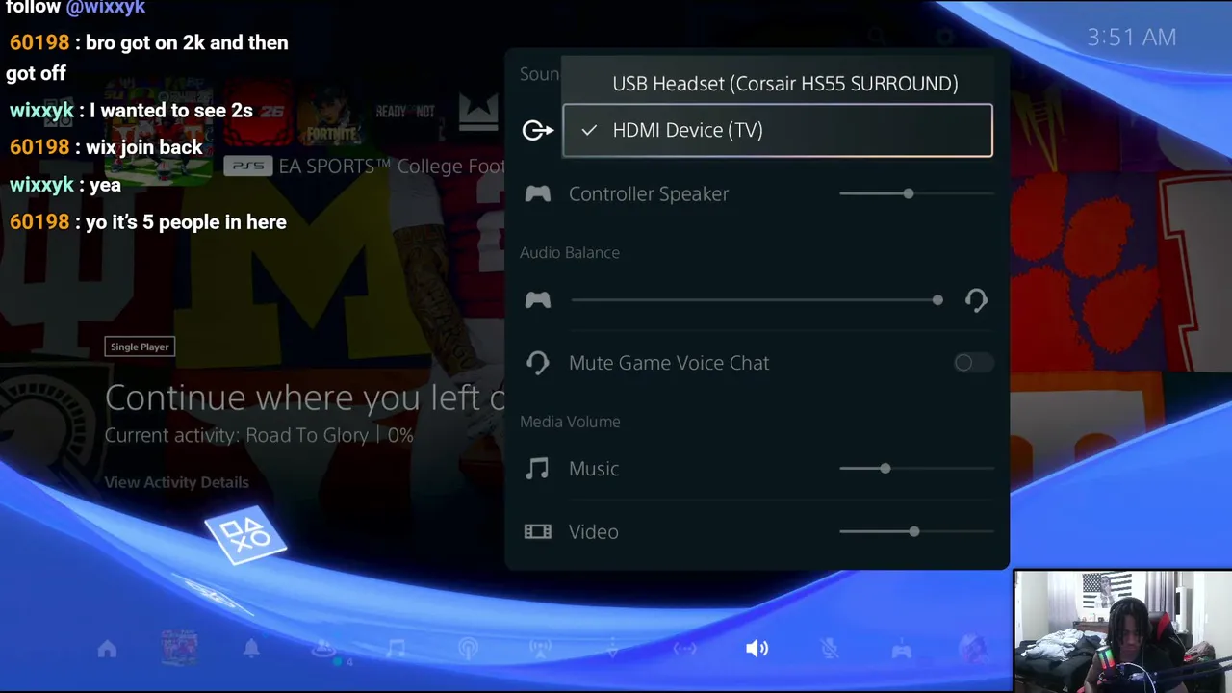Click the Music label in Media Volume
The width and height of the screenshot is (1232, 693).
pos(594,469)
